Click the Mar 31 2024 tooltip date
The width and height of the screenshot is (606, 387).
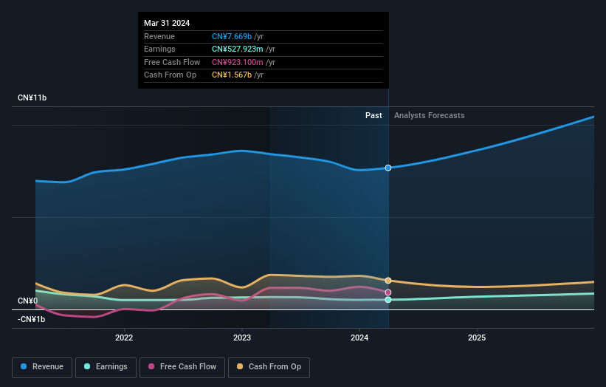[167, 23]
